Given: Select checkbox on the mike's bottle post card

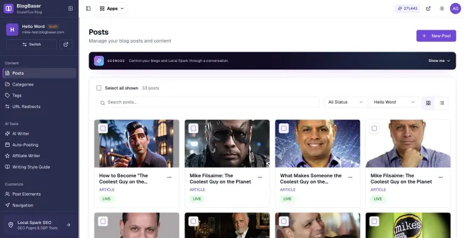Looking at the screenshot, I should 374,221.
